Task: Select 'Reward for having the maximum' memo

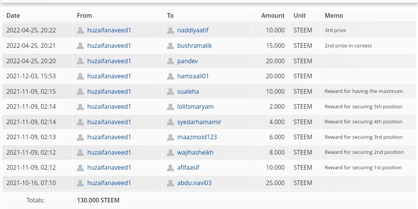Action: tap(363, 91)
